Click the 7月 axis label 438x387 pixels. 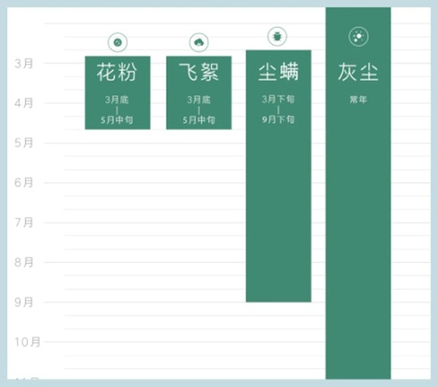24,222
